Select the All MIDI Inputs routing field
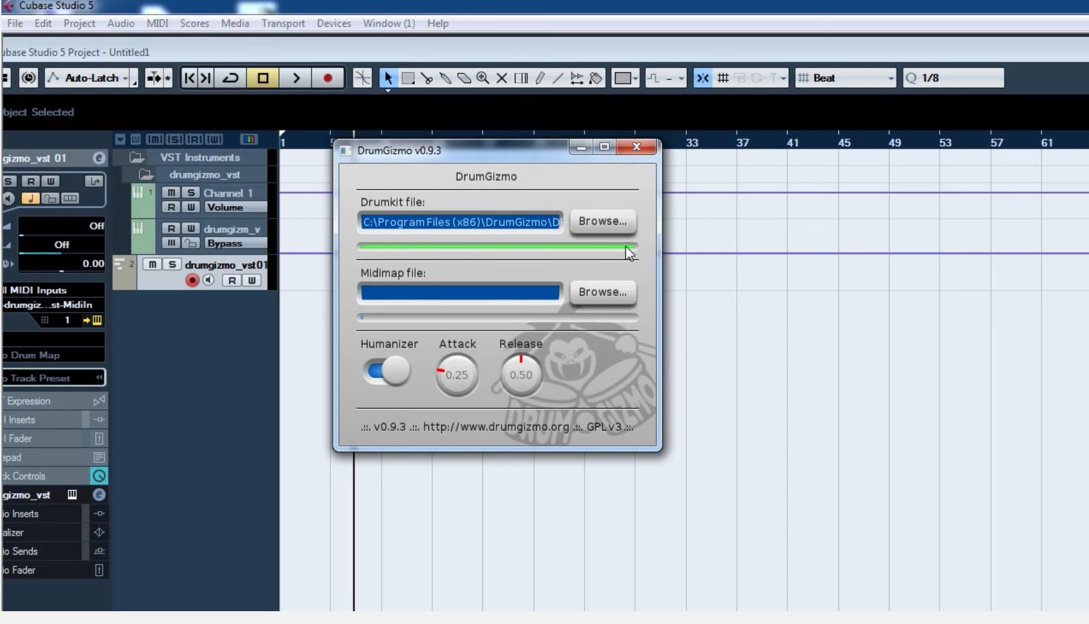The image size is (1089, 624). click(x=54, y=290)
